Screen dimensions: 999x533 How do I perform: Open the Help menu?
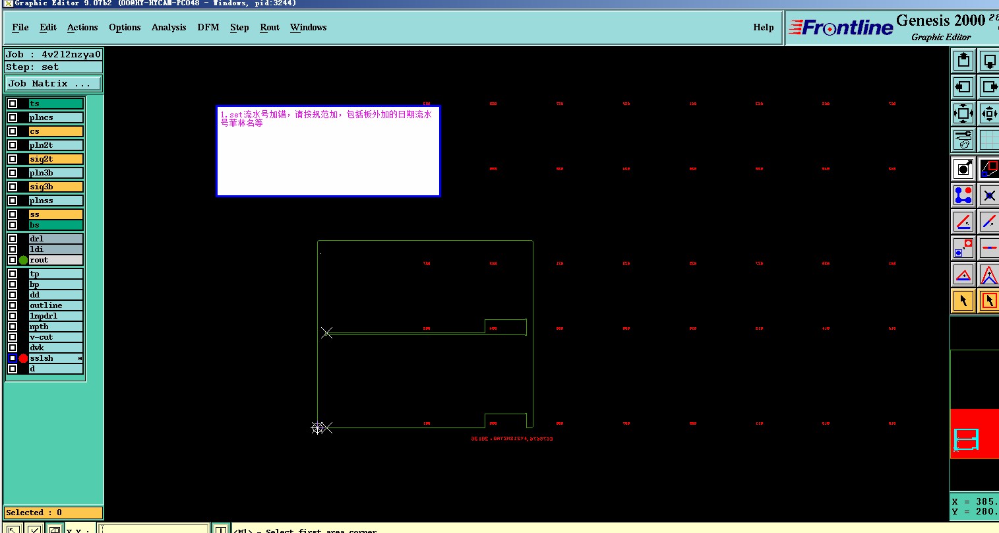pyautogui.click(x=764, y=27)
